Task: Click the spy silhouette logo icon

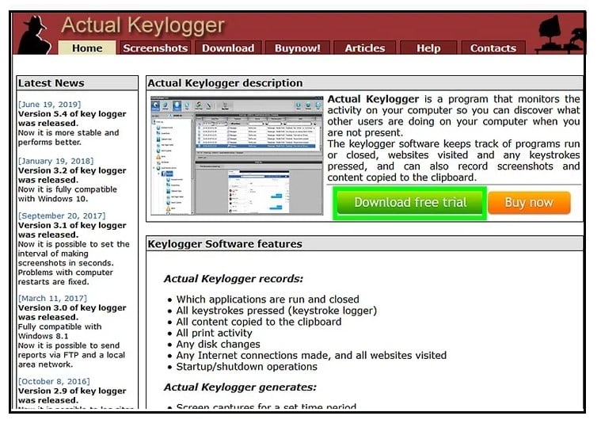Action: point(36,35)
